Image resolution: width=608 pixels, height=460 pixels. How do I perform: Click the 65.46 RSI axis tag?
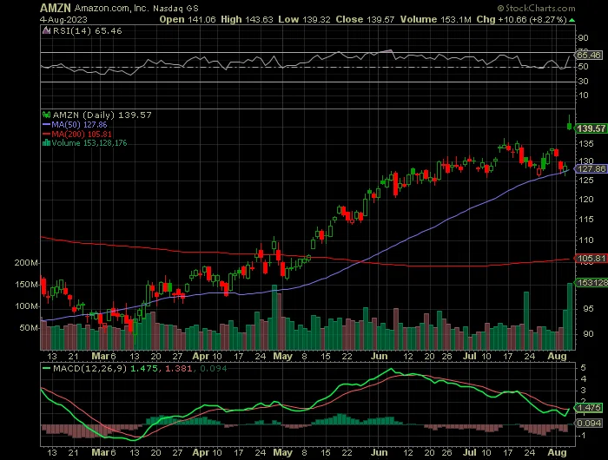[589, 55]
